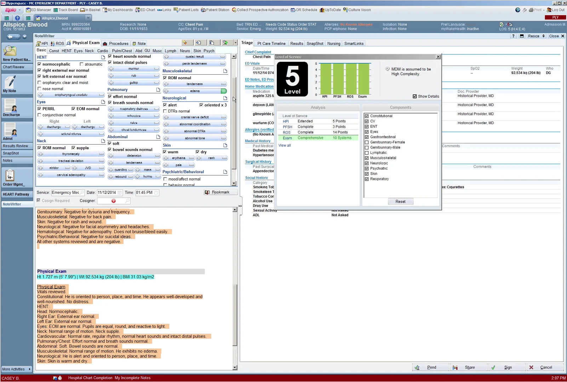Screen dimensions: 567x382
Task: Open the Track Board activity
Action: pos(65,10)
